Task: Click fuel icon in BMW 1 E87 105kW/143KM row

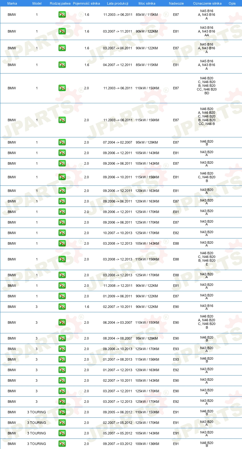Action: (x=62, y=163)
